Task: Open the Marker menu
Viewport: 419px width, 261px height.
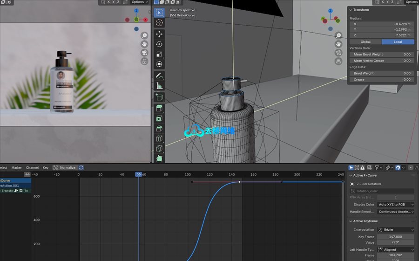Action: tap(17, 168)
